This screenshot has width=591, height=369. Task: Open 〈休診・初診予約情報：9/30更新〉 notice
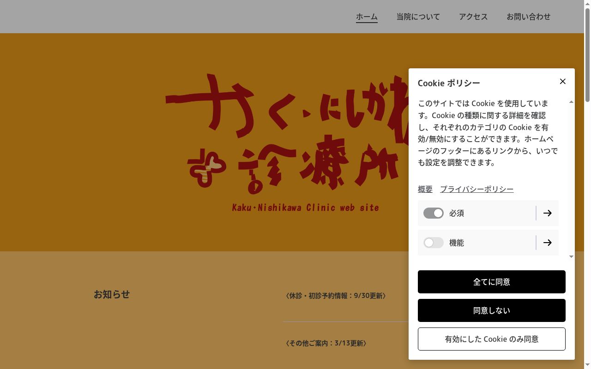tap(336, 296)
